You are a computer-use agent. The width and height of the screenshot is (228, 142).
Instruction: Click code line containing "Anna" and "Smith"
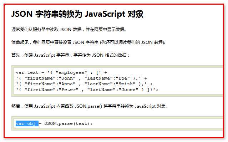[x=84, y=84]
